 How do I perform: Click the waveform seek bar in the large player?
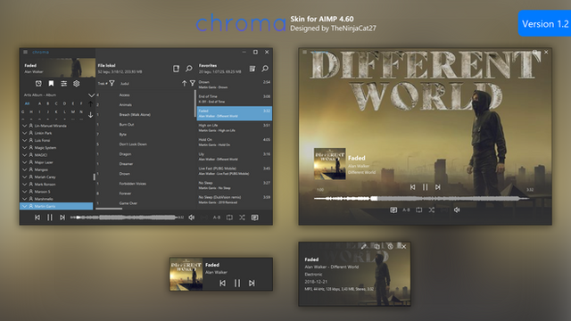pos(422,198)
